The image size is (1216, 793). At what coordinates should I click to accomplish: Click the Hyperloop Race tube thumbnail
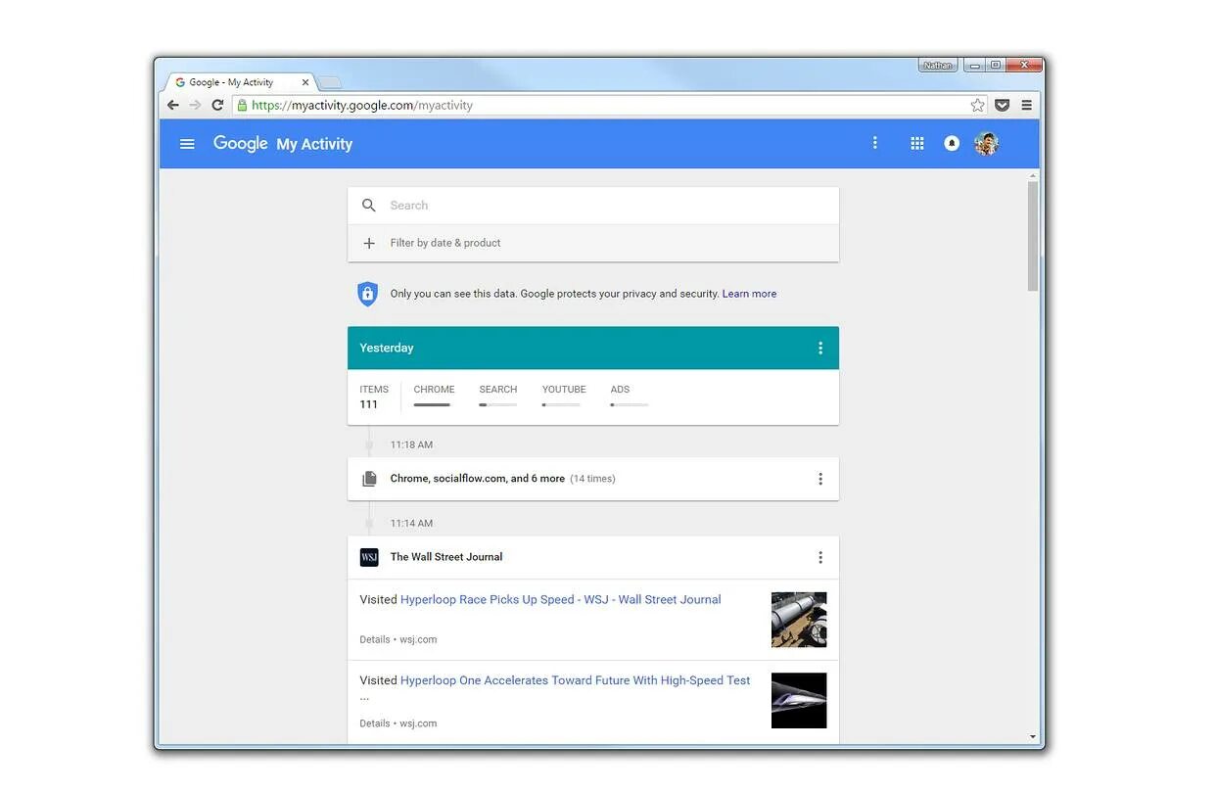pos(799,620)
